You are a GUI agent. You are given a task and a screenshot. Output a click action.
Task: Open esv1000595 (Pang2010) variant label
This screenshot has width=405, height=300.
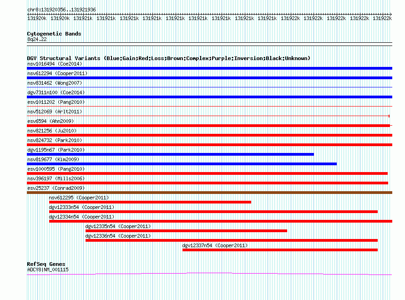click(56, 169)
